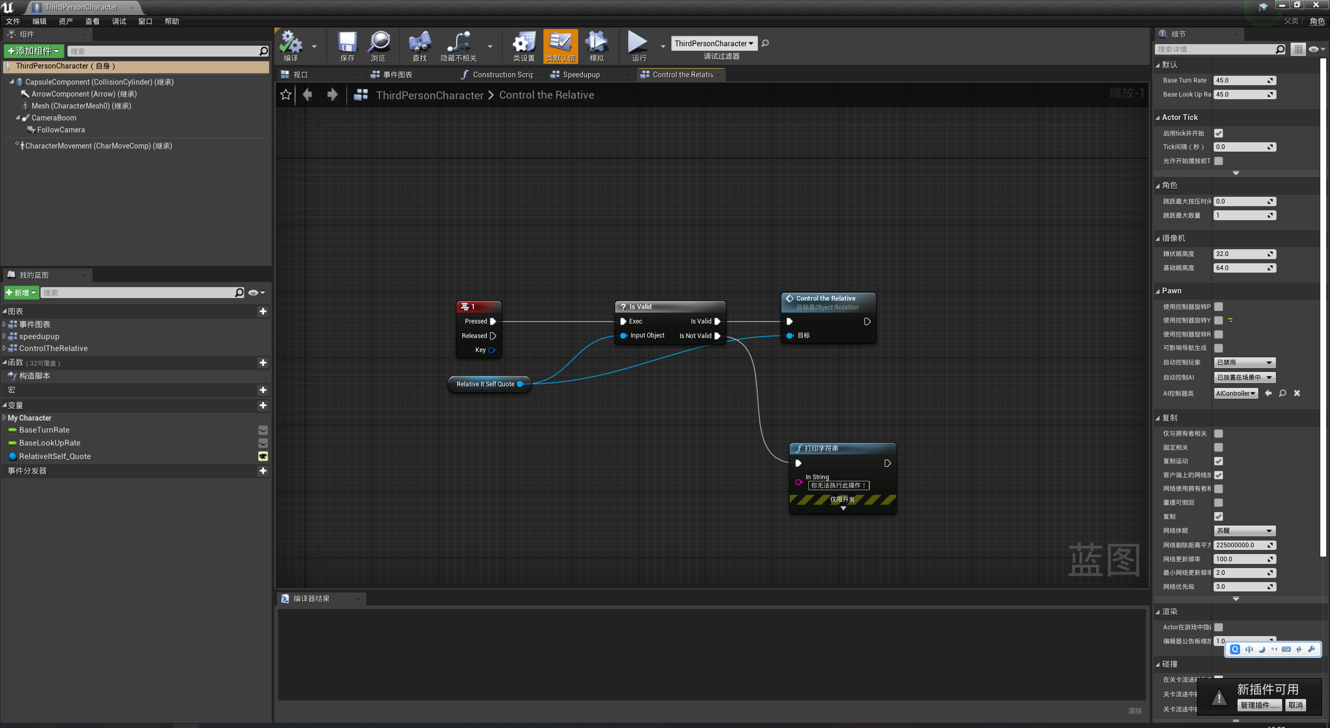1330x728 pixels.
Task: Save the ThirdPersonCharacter Blueprint
Action: [x=347, y=46]
